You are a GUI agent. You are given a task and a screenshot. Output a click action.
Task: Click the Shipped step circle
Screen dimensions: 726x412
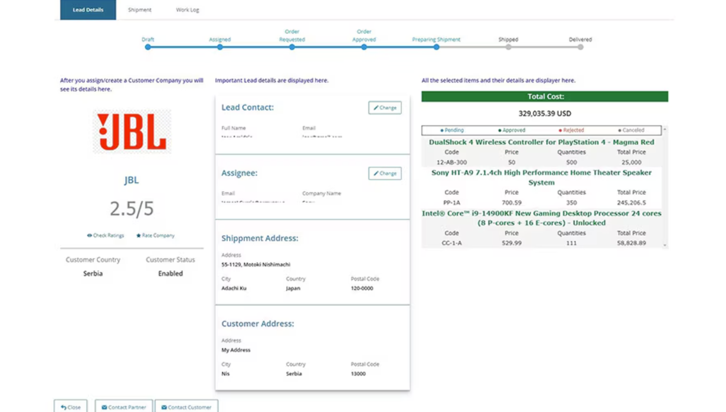point(508,47)
